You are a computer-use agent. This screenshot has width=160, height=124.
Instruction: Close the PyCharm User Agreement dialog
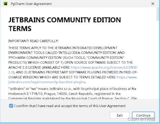click(x=153, y=4)
